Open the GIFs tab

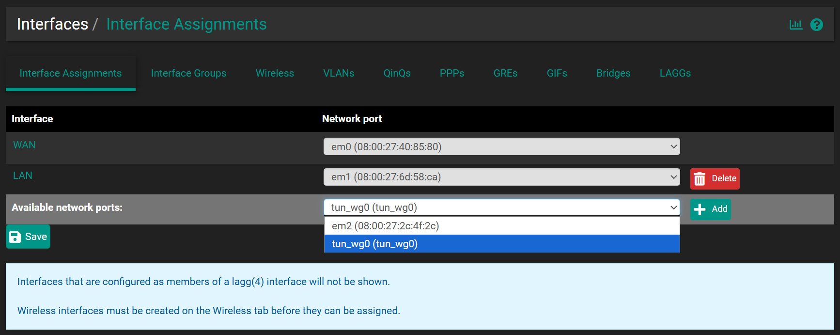tap(557, 73)
